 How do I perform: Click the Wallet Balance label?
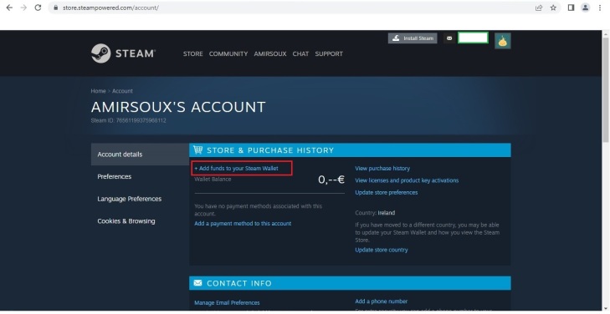click(x=213, y=179)
